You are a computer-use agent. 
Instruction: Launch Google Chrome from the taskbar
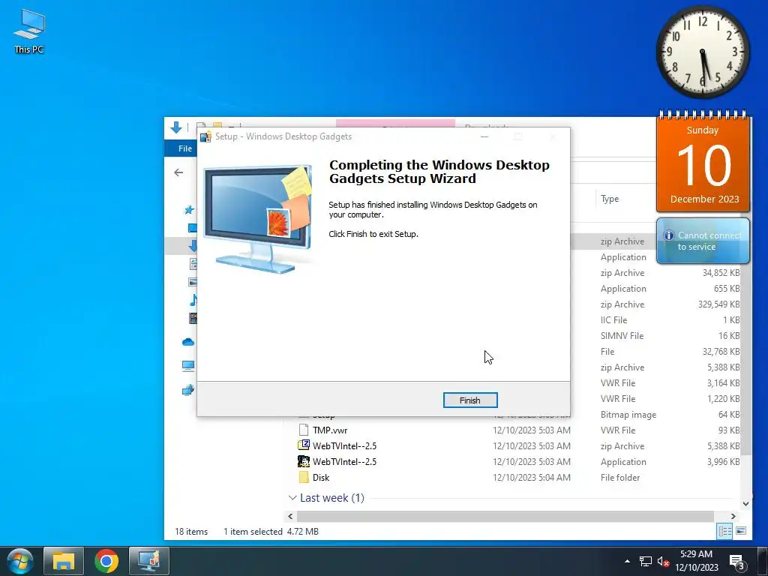coord(106,561)
